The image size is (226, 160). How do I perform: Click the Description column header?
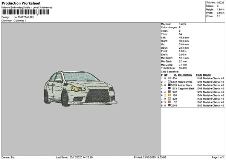(185, 75)
